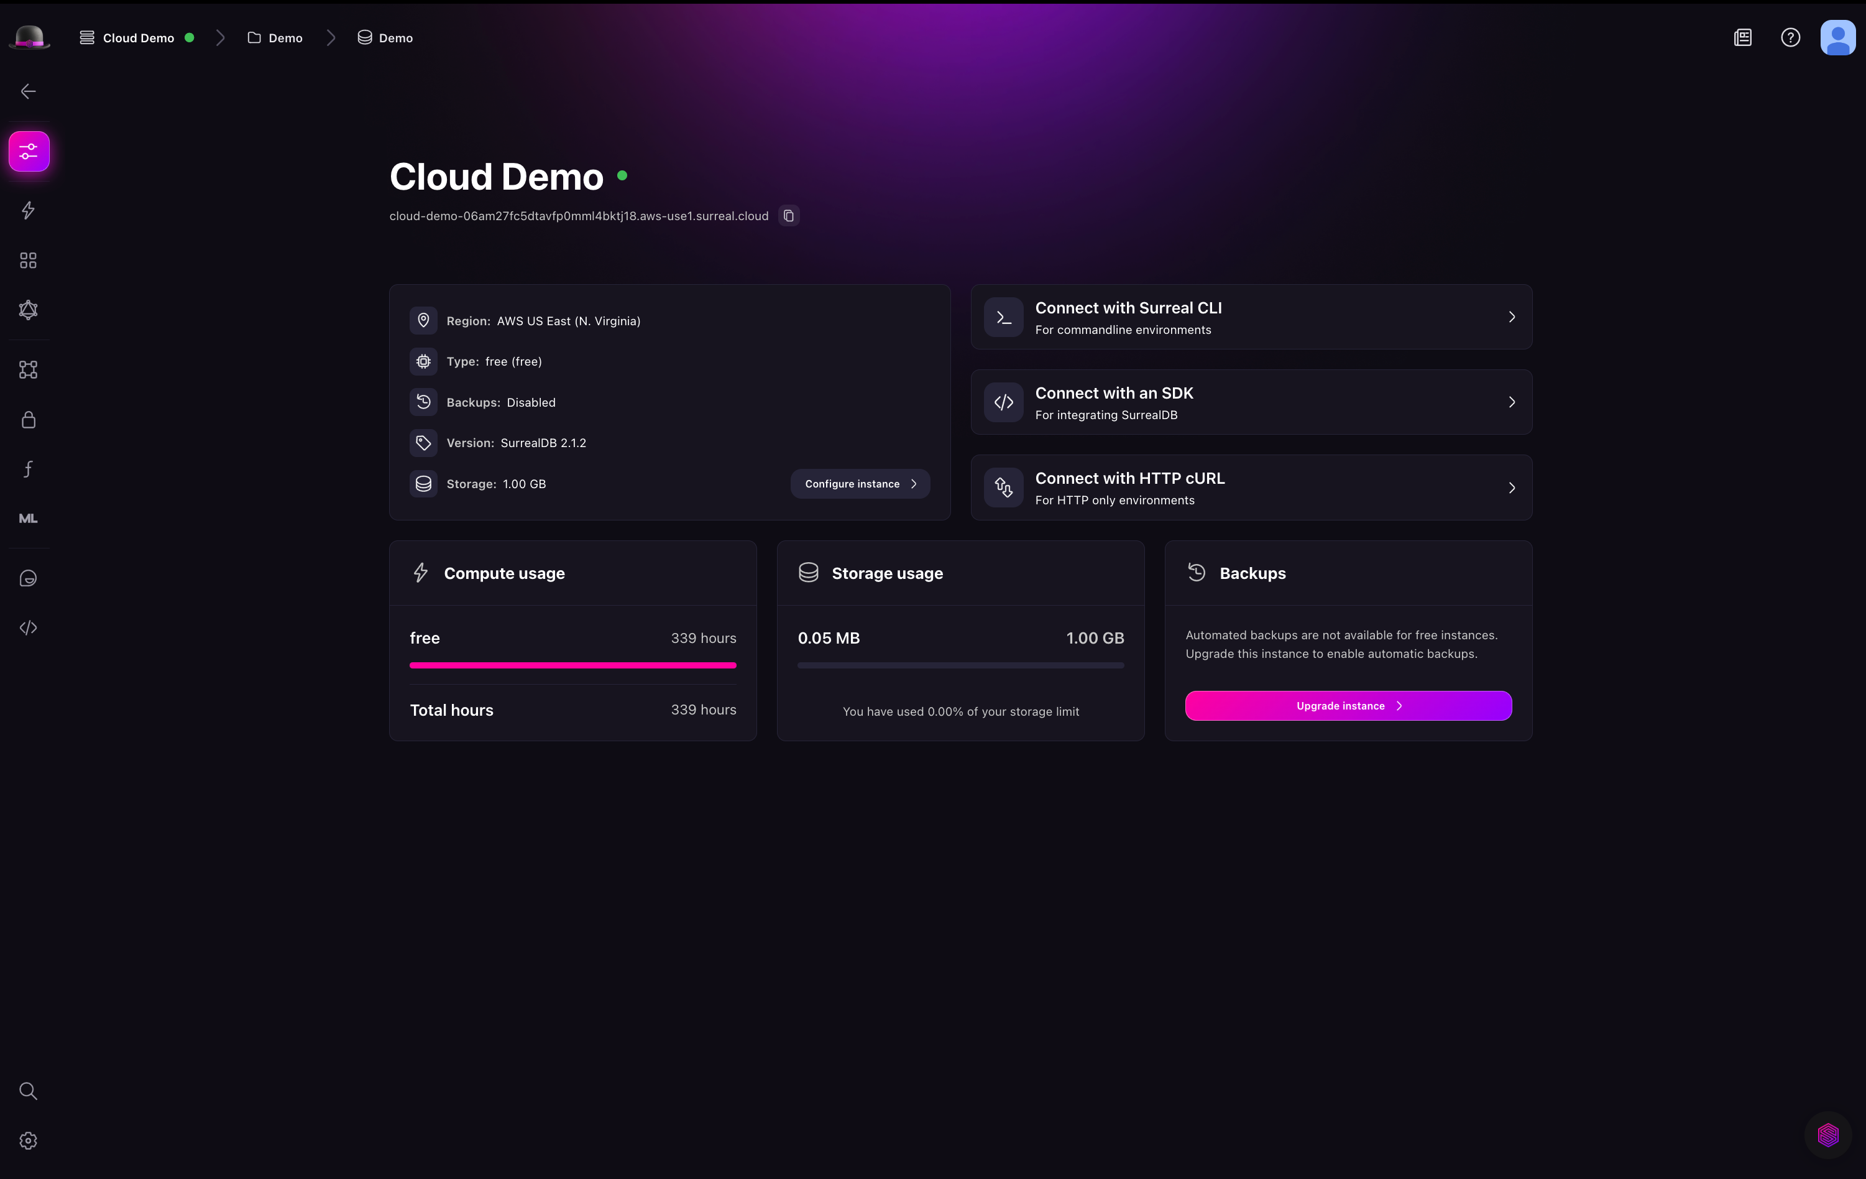Open the newsfeed icon in the header
The width and height of the screenshot is (1866, 1179).
coord(1744,37)
